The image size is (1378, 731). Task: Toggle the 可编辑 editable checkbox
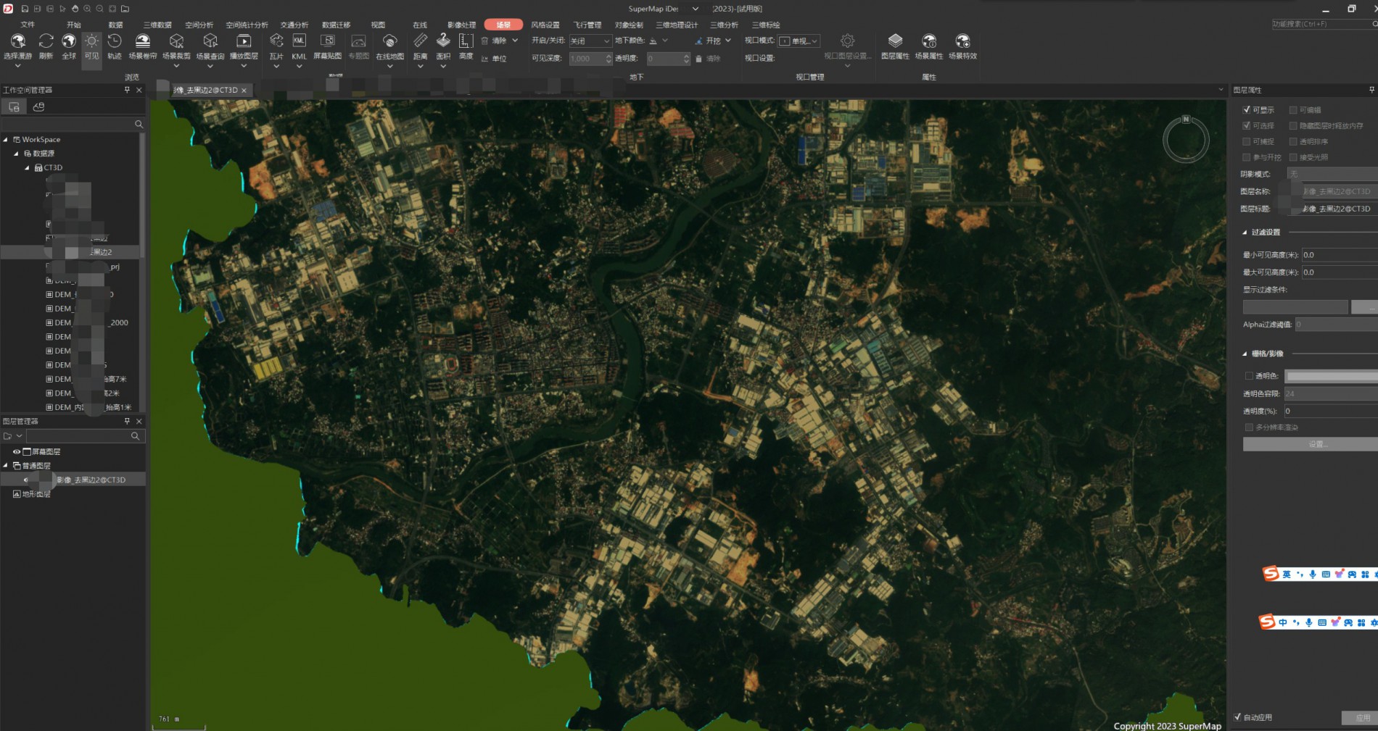pos(1293,109)
